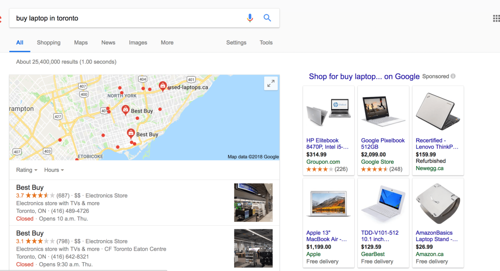Open the Settings menu
The image size is (500, 271).
pyautogui.click(x=236, y=43)
